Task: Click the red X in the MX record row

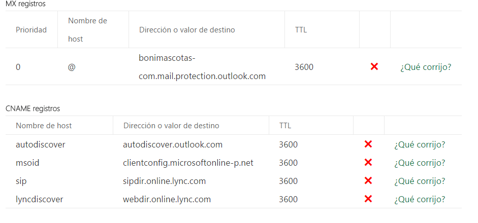Action: point(374,66)
